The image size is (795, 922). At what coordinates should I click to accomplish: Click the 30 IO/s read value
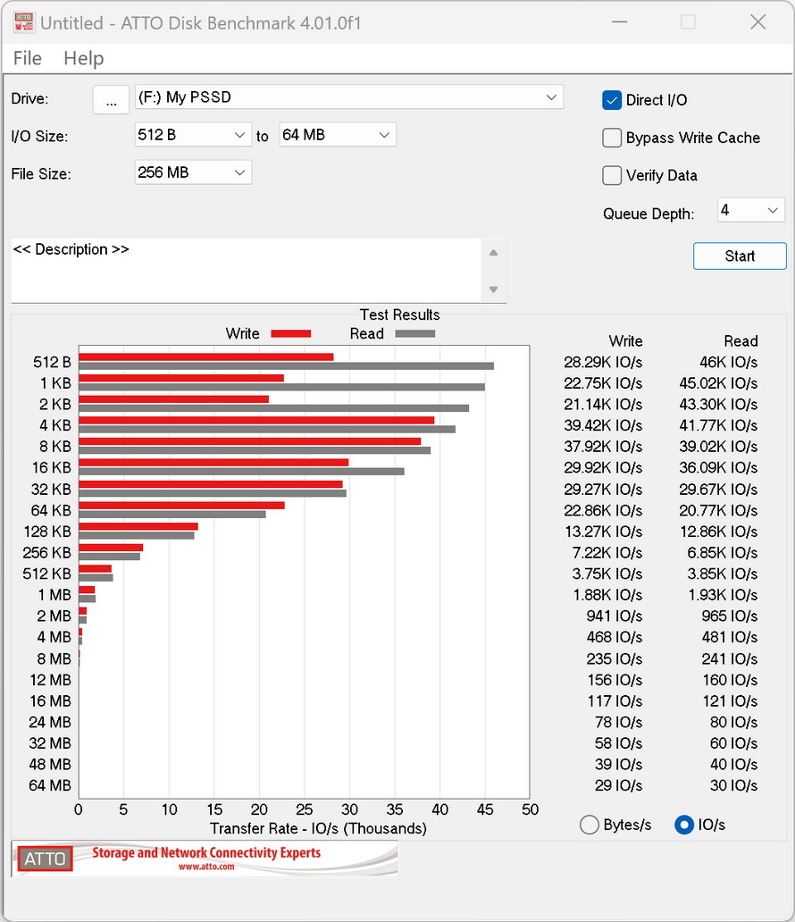pyautogui.click(x=734, y=785)
